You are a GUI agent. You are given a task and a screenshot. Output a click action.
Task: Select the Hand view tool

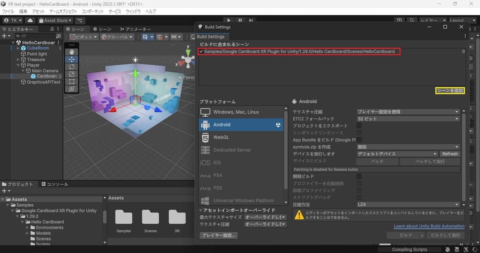pyautogui.click(x=72, y=52)
